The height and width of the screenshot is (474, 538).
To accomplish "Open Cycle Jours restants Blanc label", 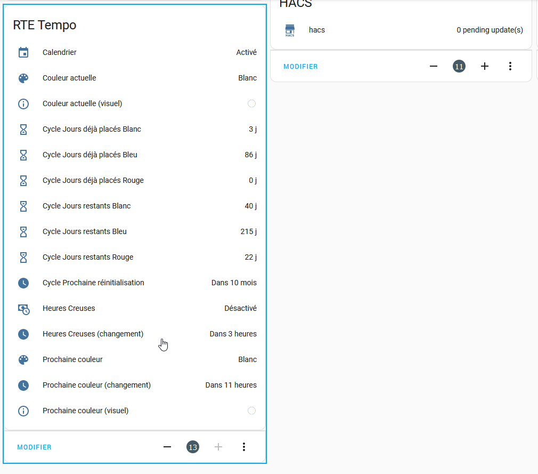I will pos(86,206).
